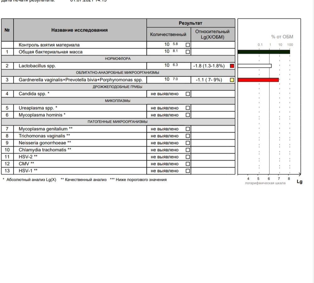The height and width of the screenshot is (283, 314).
Task: Select the -1.1 ( 7- 9%) relative value
Action: 209,80
